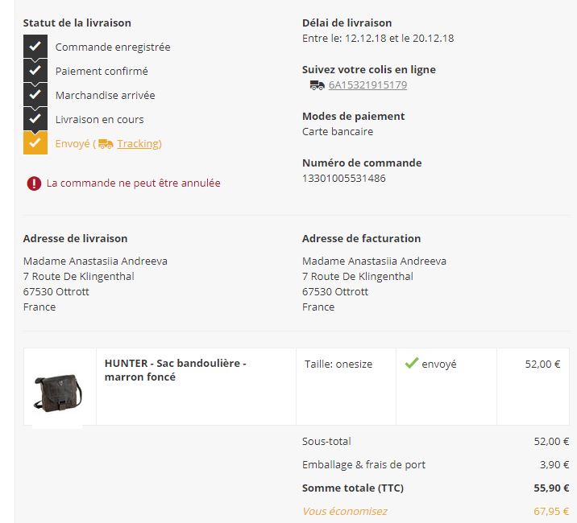Viewport: 577px width, 523px height.
Task: Click the Livraison en cours checkmark
Action: coord(35,119)
